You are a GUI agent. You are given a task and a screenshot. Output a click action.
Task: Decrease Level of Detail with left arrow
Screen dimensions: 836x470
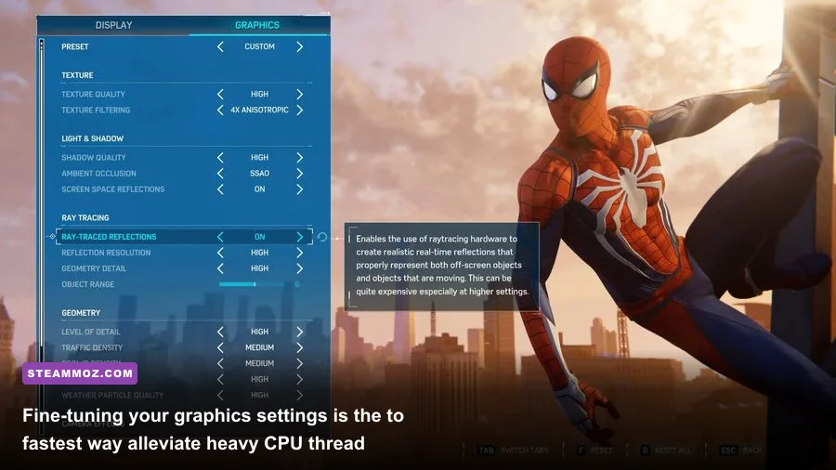220,332
